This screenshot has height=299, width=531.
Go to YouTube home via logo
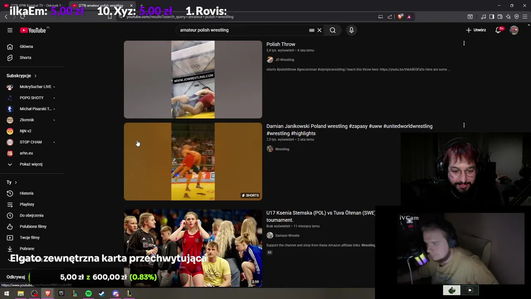pos(33,30)
